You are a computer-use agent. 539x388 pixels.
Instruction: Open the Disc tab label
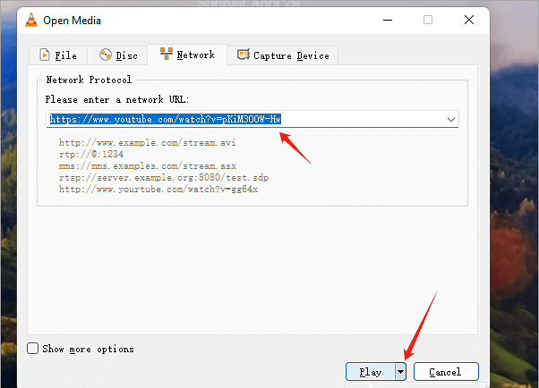pyautogui.click(x=126, y=55)
